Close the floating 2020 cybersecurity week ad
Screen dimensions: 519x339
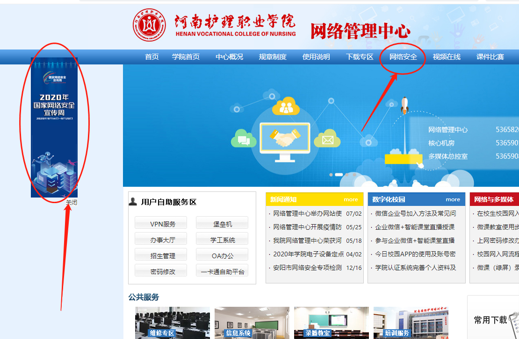tap(72, 202)
